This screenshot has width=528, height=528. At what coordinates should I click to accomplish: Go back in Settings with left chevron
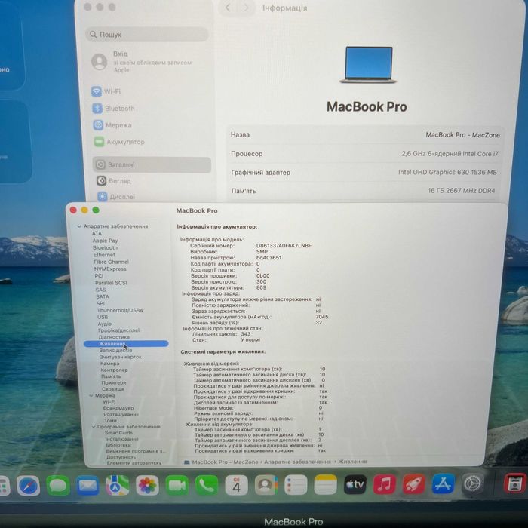point(228,8)
